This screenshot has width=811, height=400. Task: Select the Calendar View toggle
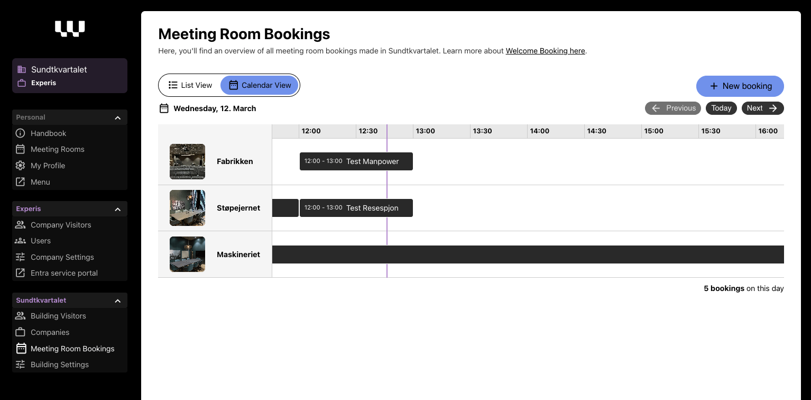coord(260,85)
